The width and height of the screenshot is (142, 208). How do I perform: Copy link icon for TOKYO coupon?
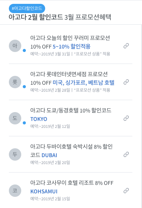126,118
